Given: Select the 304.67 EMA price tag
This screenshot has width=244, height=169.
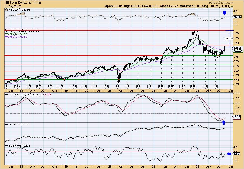Looking at the screenshot, I should click(237, 51).
